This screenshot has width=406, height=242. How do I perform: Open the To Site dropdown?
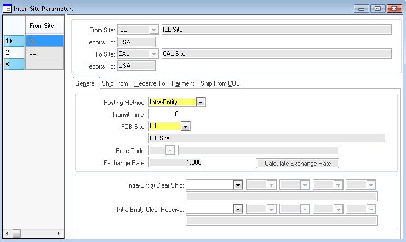[x=153, y=54]
